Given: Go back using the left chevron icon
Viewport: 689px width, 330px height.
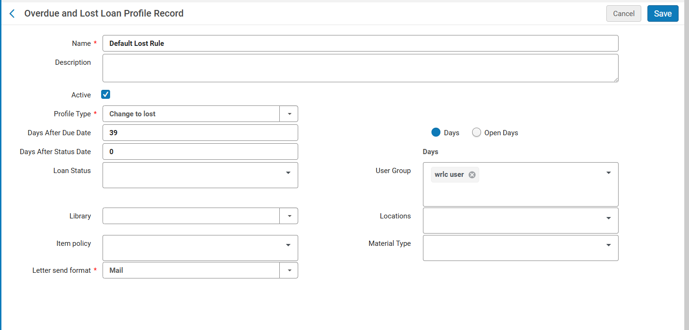Looking at the screenshot, I should click(x=12, y=14).
